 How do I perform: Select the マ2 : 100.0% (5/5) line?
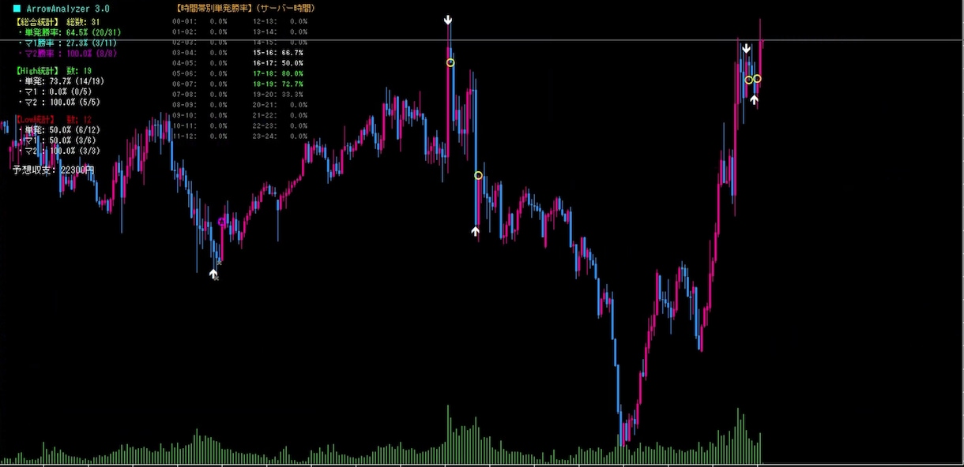pos(58,102)
